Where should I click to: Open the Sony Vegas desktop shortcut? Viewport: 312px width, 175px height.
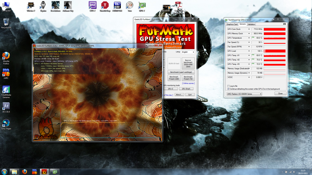6,124
